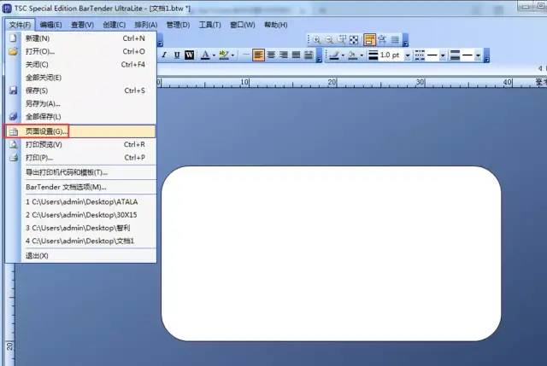Open the font color dropdown arrow

coord(214,55)
